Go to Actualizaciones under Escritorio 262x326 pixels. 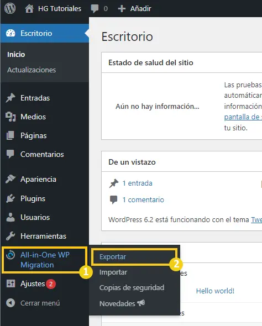32,70
